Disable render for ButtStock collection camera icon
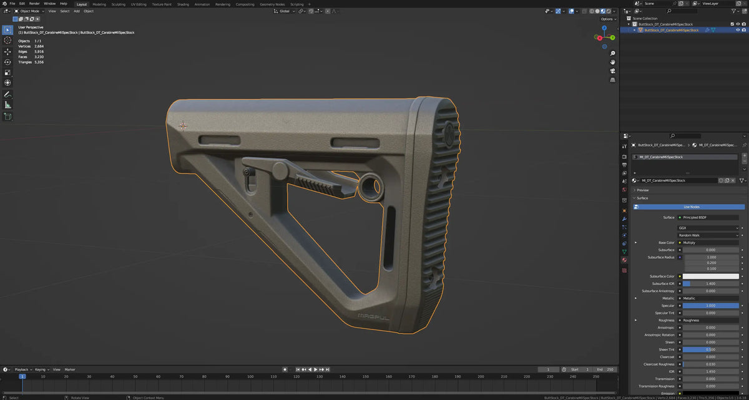Viewport: 749px width, 400px height. (x=744, y=24)
